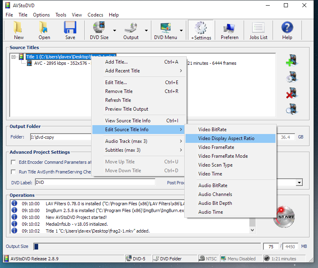This screenshot has width=318, height=268.
Task: Click the New project toolbar icon
Action: point(18,31)
